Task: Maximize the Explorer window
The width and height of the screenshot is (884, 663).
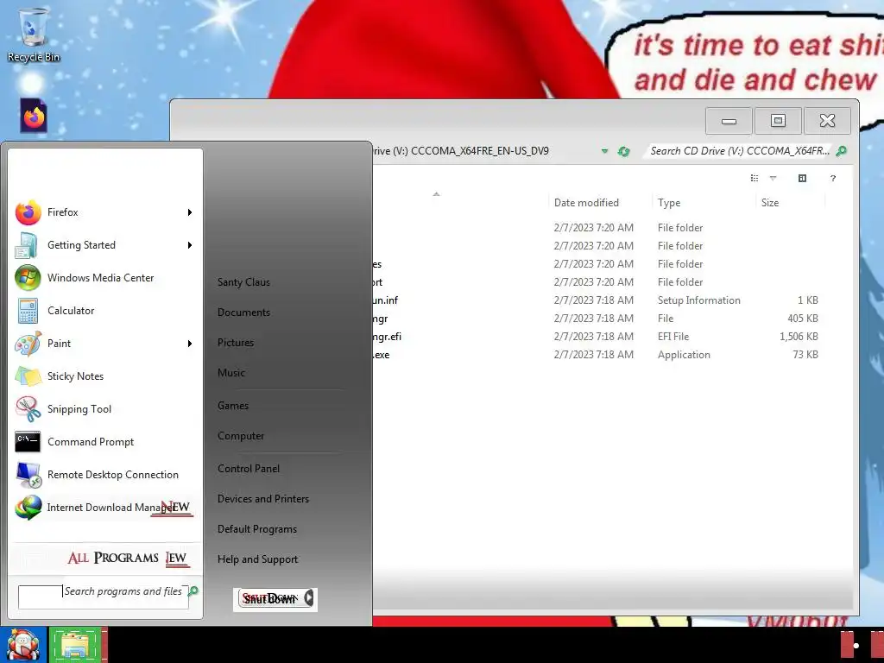Action: [x=778, y=121]
